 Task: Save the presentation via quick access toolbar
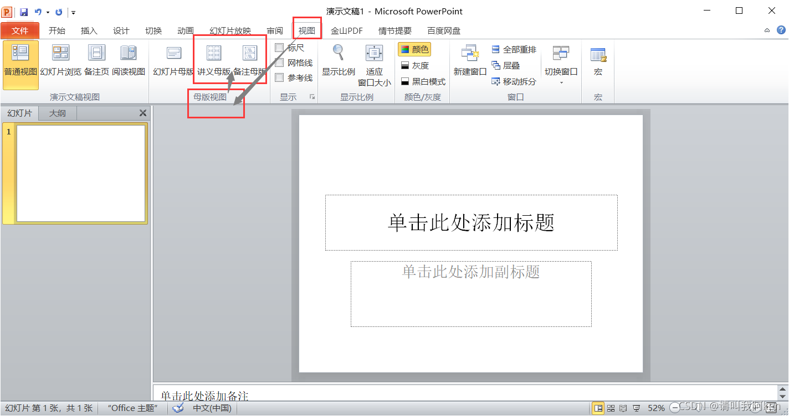(x=24, y=12)
